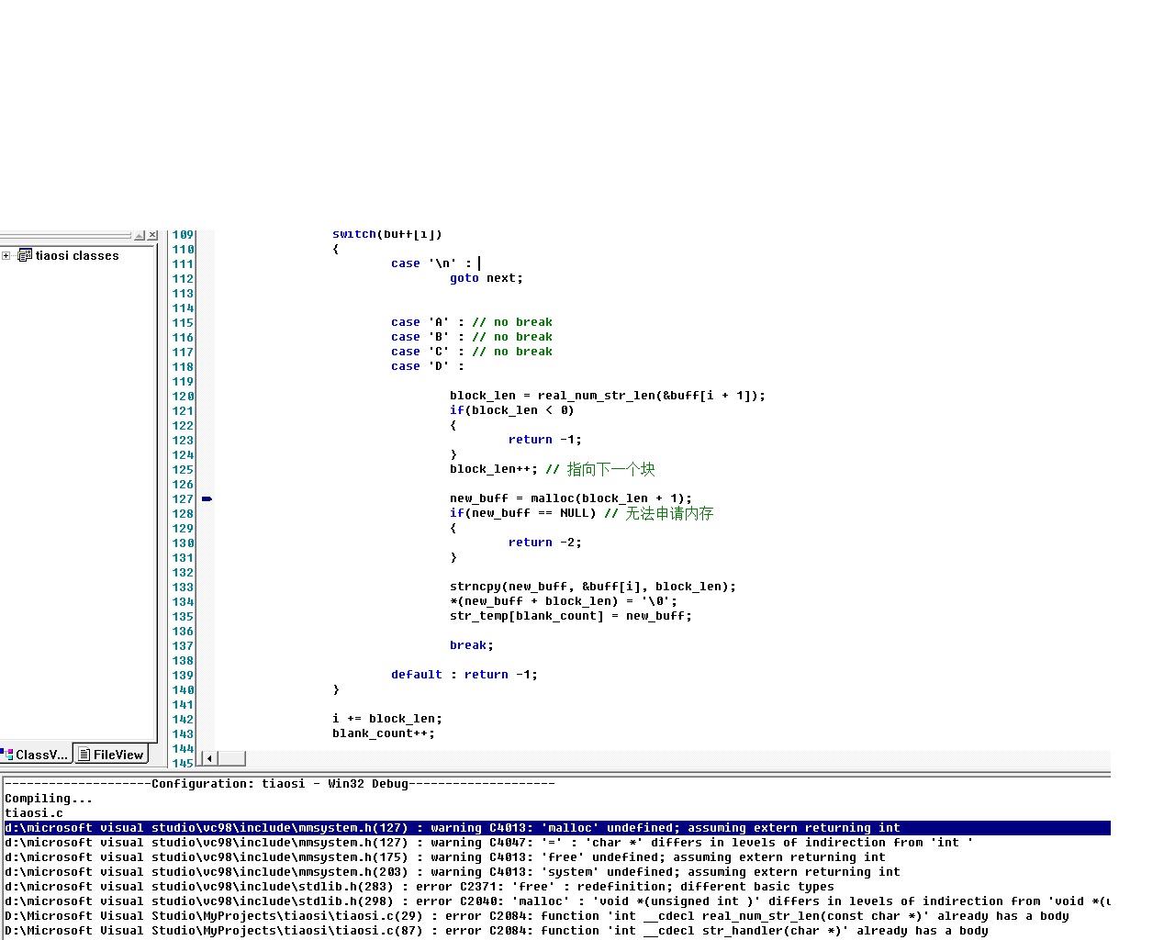Select the tiaosi classes icon
This screenshot has height=940, width=1175.
(x=25, y=255)
